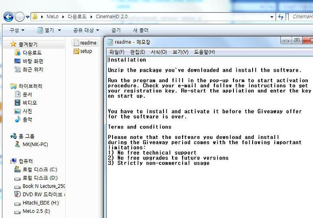Open Notepad 보기(V) menu
Image resolution: width=313 pixels, height=218 pixels.
[180, 52]
